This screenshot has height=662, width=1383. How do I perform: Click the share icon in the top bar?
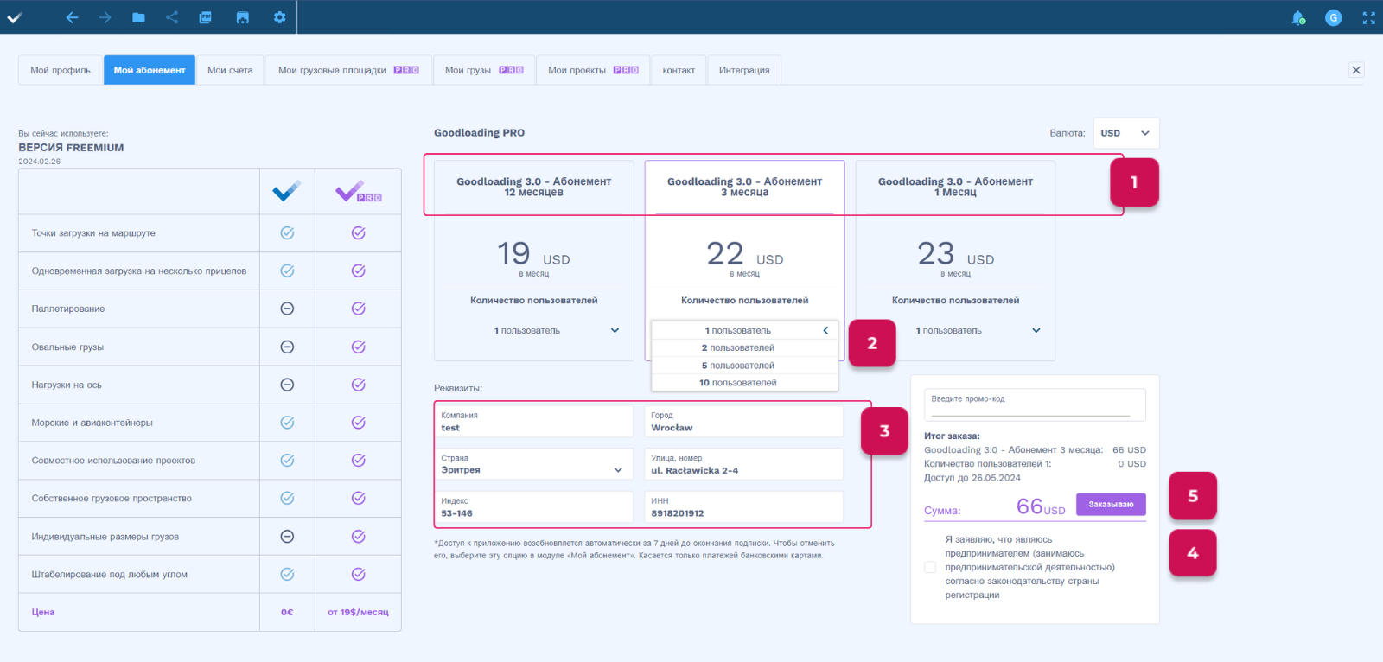(x=172, y=17)
